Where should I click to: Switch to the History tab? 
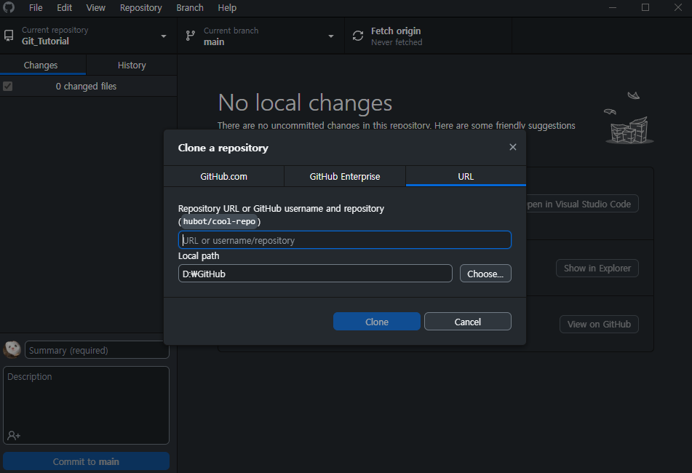(x=132, y=65)
